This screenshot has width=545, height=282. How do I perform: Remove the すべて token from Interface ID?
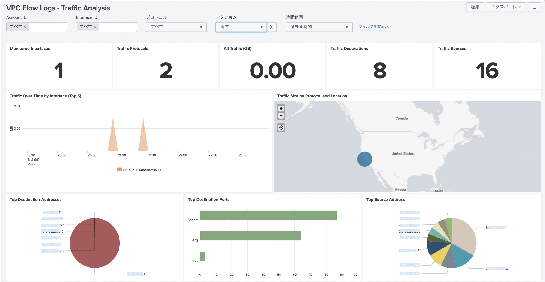click(95, 27)
